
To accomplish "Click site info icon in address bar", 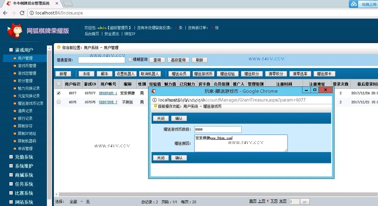I will point(32,13).
